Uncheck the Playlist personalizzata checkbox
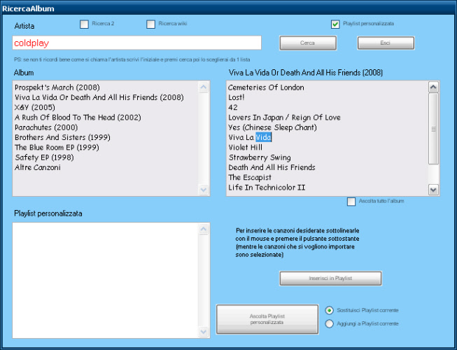This screenshot has width=457, height=350. (x=335, y=24)
